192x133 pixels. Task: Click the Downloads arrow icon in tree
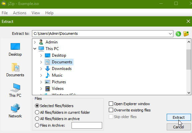(x=48, y=69)
